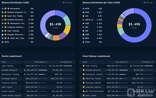Click $146,670,291 in Funds Leaderboard Paradigm row
This screenshot has width=156, height=98.
pos(32,78)
